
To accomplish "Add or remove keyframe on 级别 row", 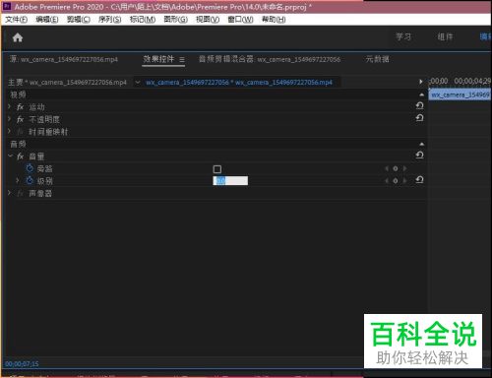I will coord(396,180).
